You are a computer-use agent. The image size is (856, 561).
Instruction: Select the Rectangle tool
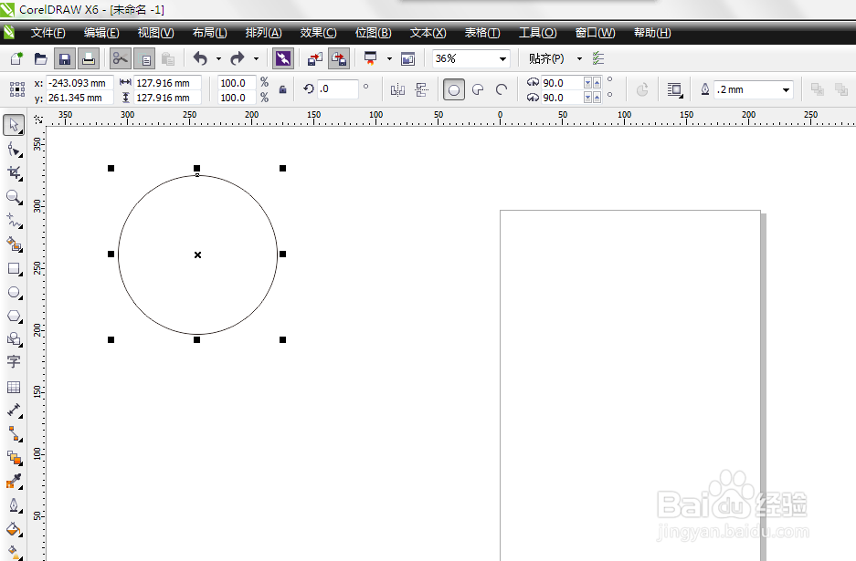click(14, 269)
